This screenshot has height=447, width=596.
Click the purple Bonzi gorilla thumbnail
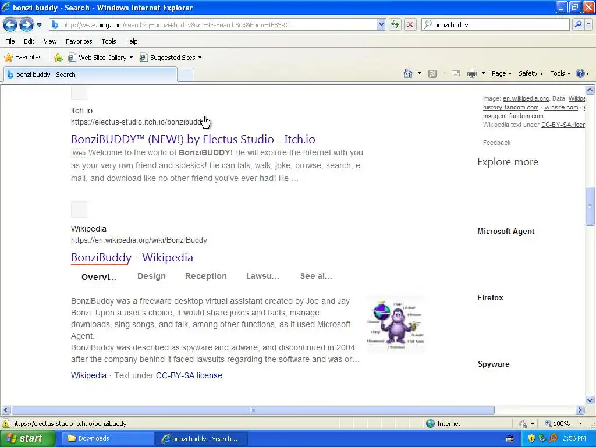(x=395, y=324)
